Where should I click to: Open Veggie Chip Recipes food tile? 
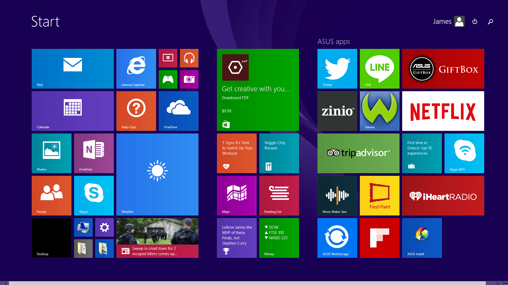pyautogui.click(x=279, y=153)
